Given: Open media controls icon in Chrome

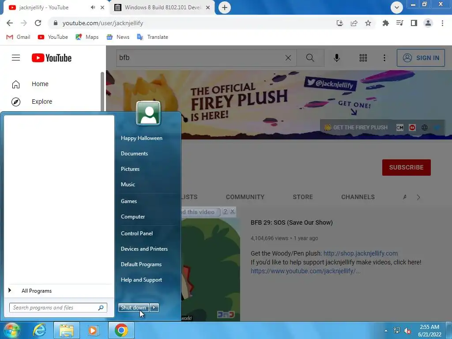Looking at the screenshot, I should 400,23.
